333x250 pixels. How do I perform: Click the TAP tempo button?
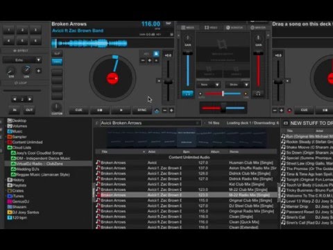pyautogui.click(x=169, y=24)
